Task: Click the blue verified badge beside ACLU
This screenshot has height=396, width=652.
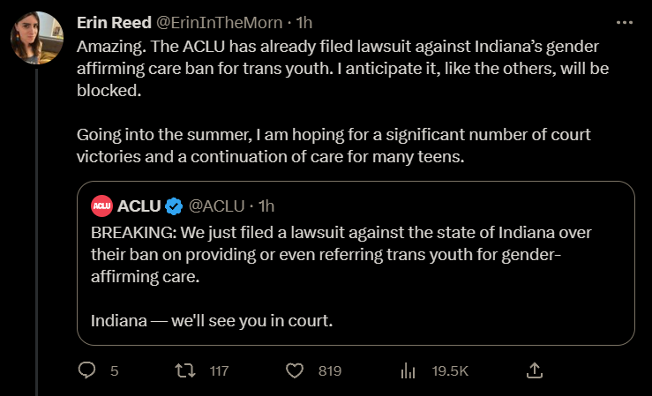Action: (175, 206)
